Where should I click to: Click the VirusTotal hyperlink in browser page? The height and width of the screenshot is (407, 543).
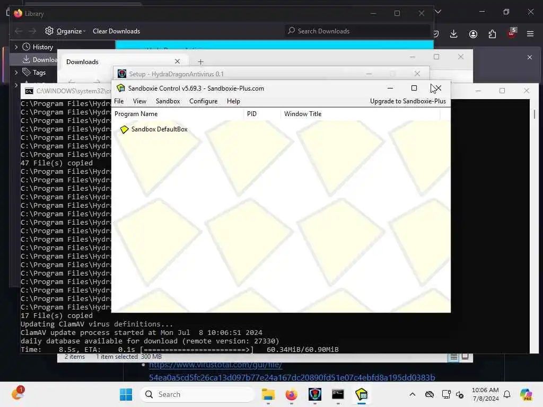click(x=292, y=371)
